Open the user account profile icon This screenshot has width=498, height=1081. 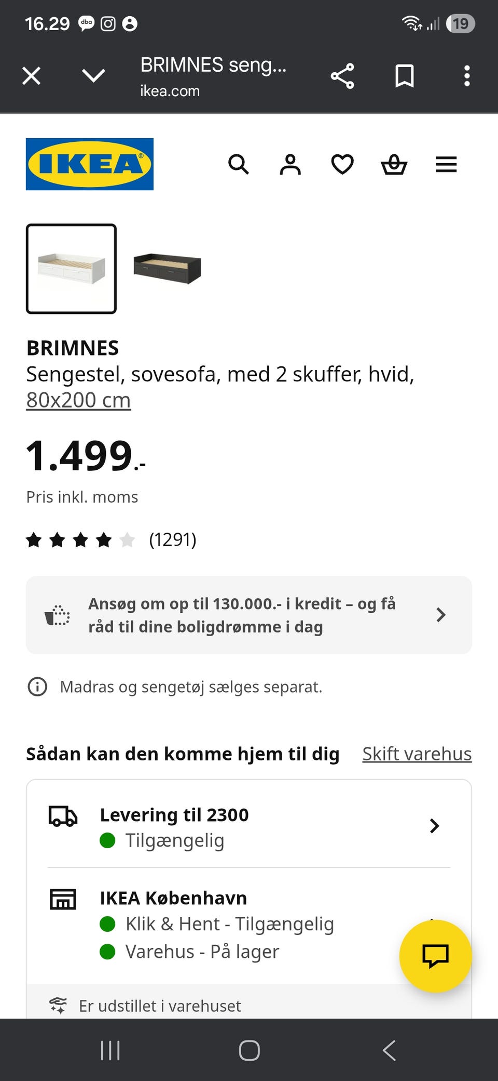[290, 165]
